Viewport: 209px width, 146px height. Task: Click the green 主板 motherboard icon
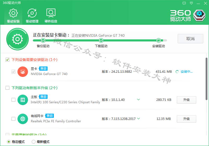point(23,100)
